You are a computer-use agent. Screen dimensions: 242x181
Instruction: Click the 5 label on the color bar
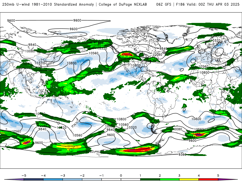click(218, 176)
